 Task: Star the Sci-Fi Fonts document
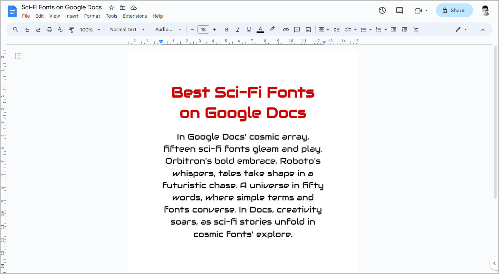(111, 7)
